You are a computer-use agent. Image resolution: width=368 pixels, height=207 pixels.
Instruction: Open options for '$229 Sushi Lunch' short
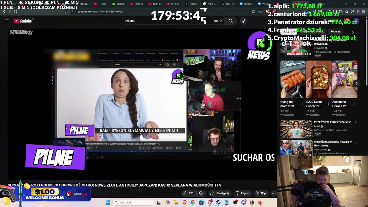pyautogui.click(x=328, y=103)
